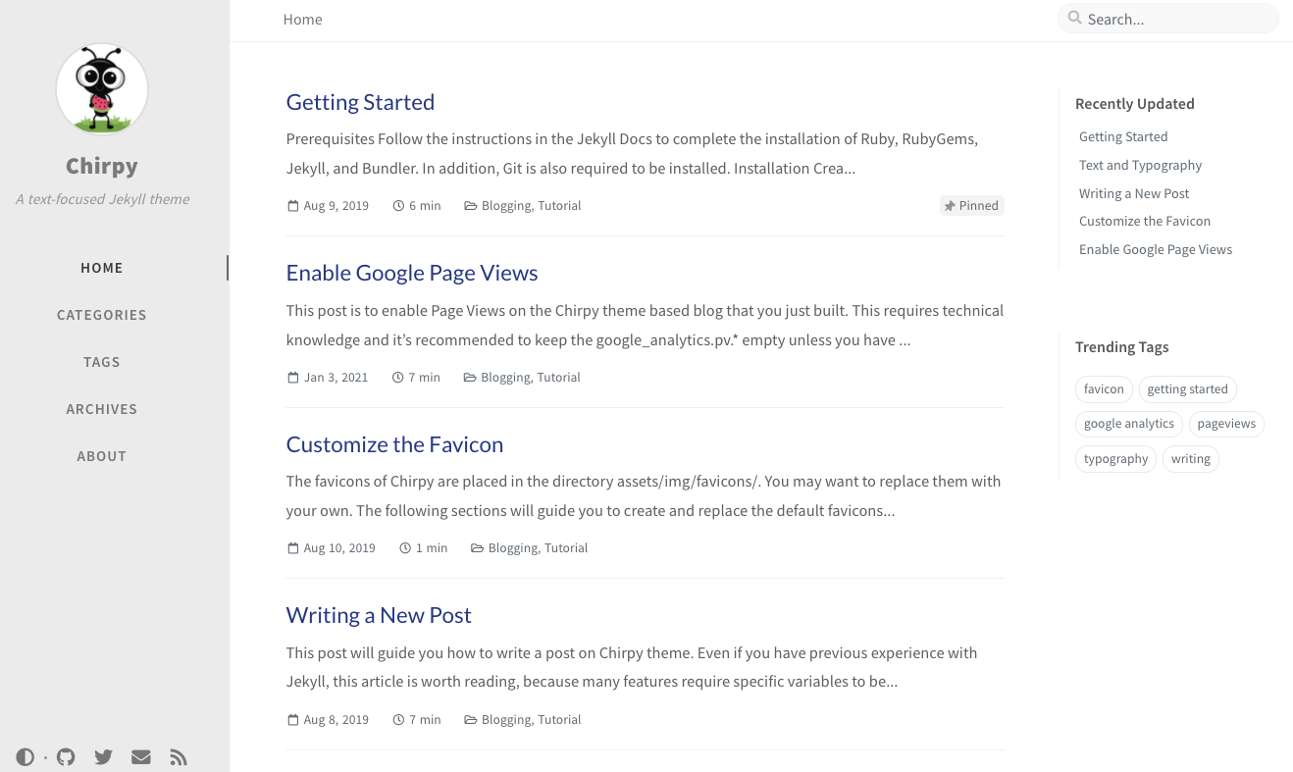This screenshot has width=1293, height=772.
Task: Open the Archives sidebar tab
Action: [102, 409]
